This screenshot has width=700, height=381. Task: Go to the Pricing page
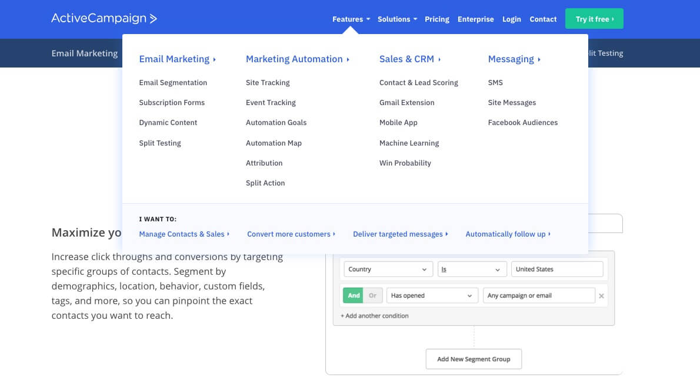point(436,19)
